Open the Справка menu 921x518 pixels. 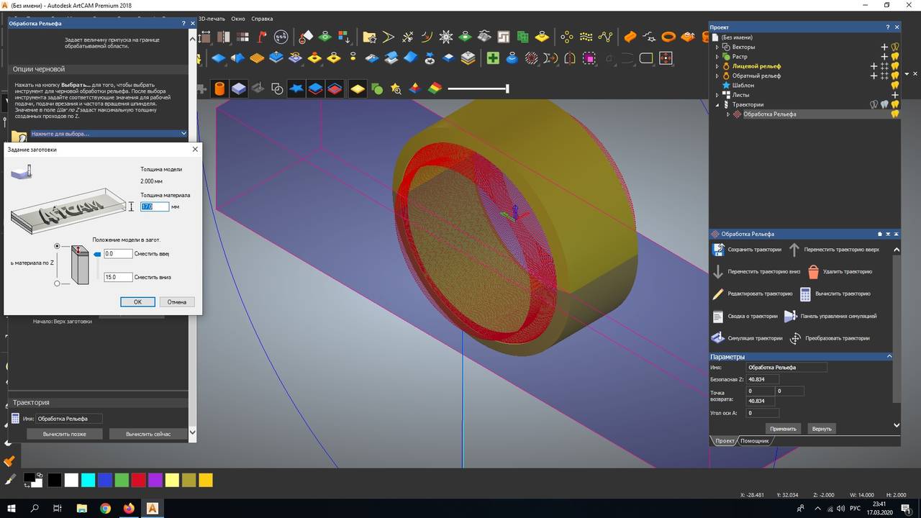coord(262,19)
